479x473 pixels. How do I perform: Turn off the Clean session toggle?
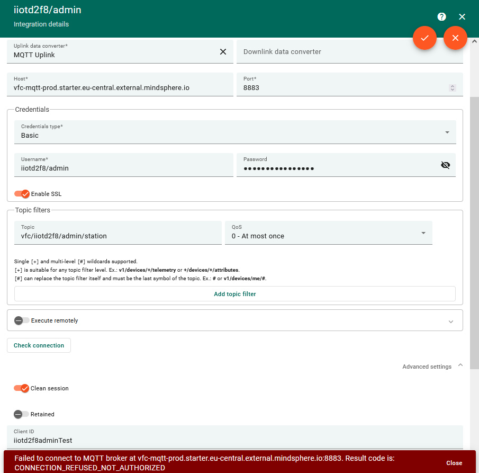22,388
